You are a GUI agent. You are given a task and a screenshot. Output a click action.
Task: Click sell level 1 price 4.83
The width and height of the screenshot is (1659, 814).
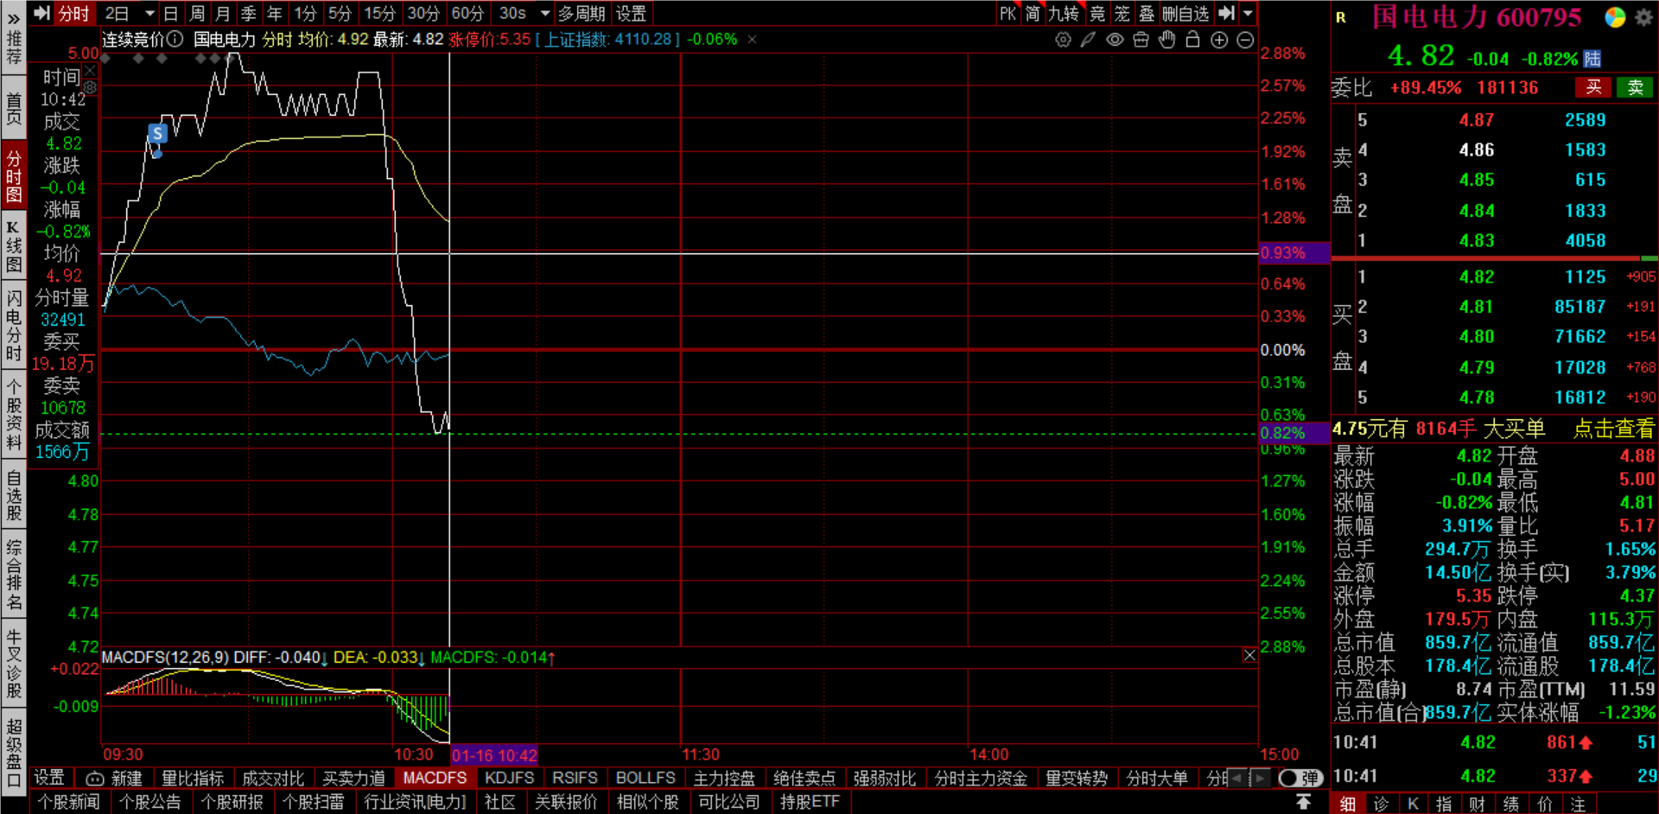[1477, 241]
